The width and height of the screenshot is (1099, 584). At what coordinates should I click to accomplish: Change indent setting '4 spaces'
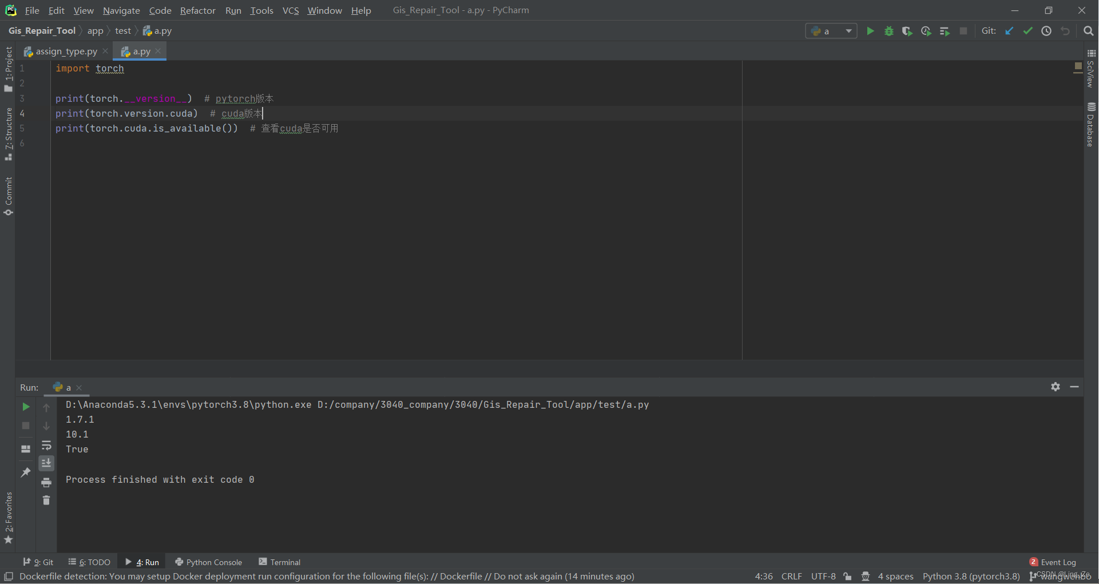(896, 577)
